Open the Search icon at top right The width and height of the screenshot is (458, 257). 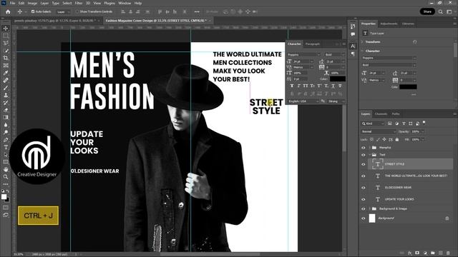[x=441, y=11]
